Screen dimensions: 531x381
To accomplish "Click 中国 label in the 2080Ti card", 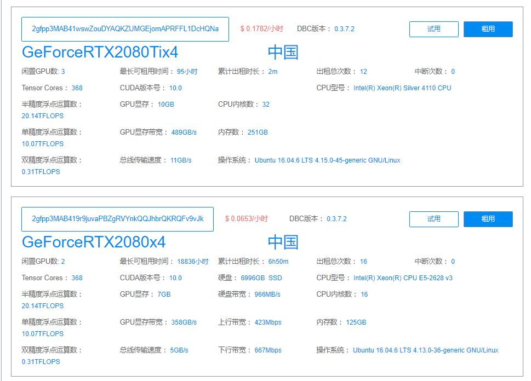I will [283, 52].
